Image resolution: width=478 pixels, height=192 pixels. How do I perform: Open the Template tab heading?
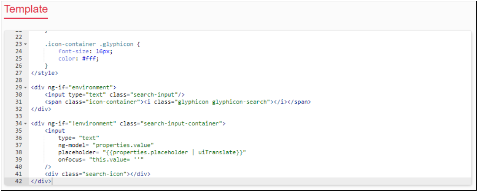tap(26, 9)
